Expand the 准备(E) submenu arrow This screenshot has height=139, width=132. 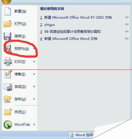click(x=34, y=74)
